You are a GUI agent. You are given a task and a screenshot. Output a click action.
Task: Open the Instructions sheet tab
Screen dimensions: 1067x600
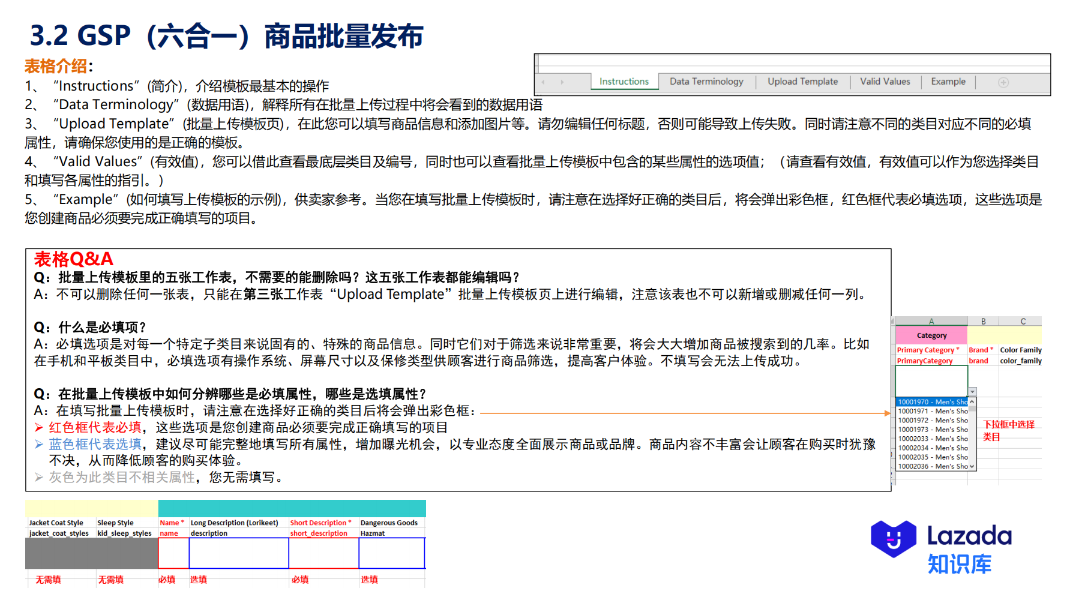[624, 82]
